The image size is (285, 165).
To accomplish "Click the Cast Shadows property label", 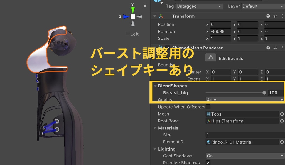I will [178, 156].
